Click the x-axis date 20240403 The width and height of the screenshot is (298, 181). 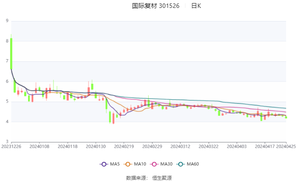tap(237, 146)
